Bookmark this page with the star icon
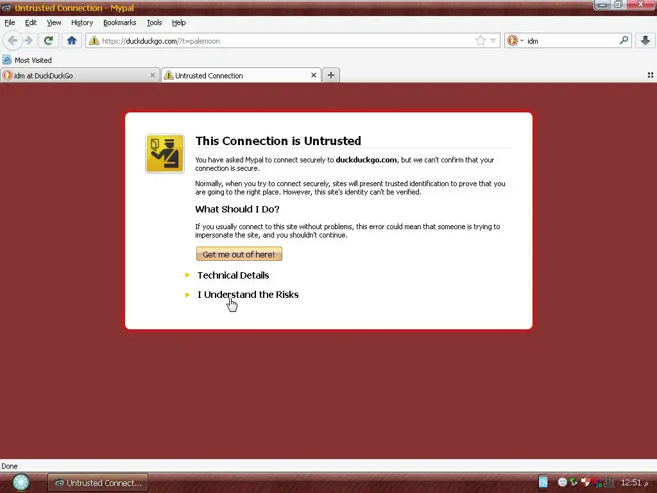The height and width of the screenshot is (493, 657). (480, 40)
